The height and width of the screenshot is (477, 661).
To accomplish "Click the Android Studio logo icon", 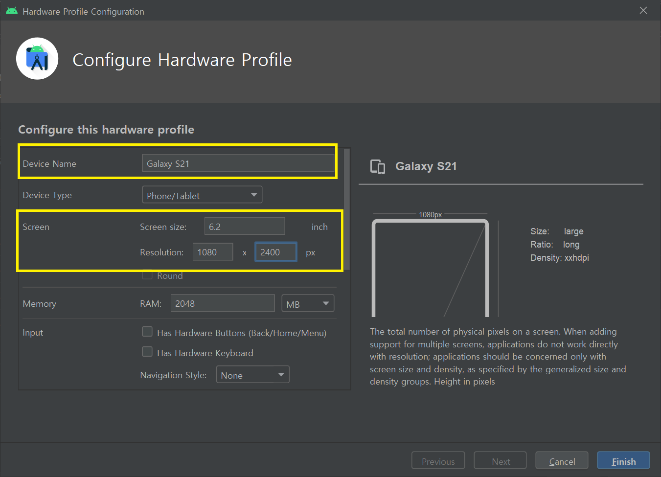I will click(37, 59).
